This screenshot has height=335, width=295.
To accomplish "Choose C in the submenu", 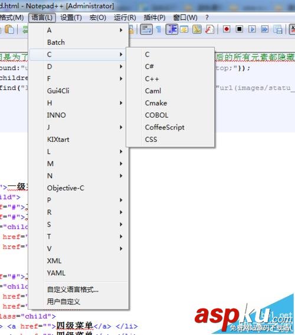I will click(171, 55).
